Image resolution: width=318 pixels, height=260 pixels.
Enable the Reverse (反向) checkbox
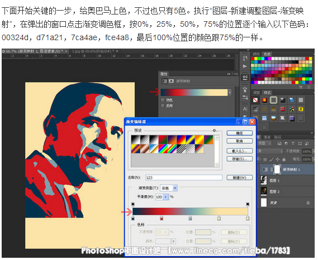(x=163, y=105)
